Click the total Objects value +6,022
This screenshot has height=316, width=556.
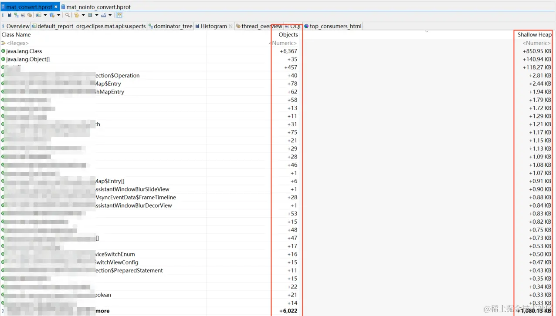point(288,311)
